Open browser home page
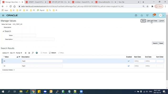This screenshot has height=94, width=168. click(14, 6)
